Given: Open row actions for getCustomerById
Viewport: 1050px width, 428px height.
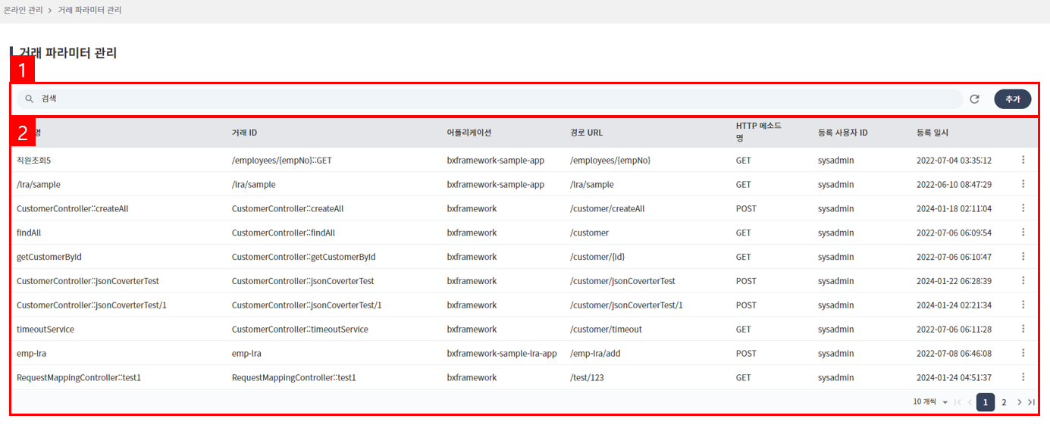Looking at the screenshot, I should point(1023,257).
